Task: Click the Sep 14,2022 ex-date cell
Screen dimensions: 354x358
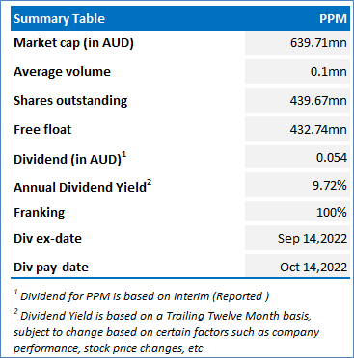Action: 297,238
